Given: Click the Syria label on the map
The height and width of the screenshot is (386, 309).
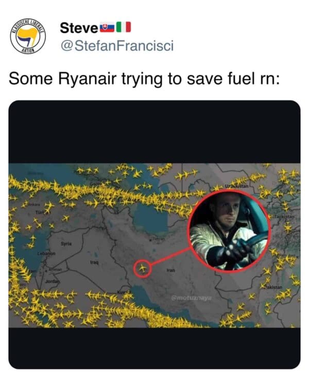Looking at the screenshot, I should pyautogui.click(x=66, y=242).
